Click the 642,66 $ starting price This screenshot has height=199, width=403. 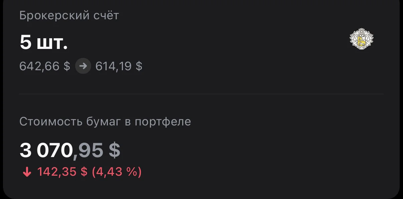coord(45,66)
